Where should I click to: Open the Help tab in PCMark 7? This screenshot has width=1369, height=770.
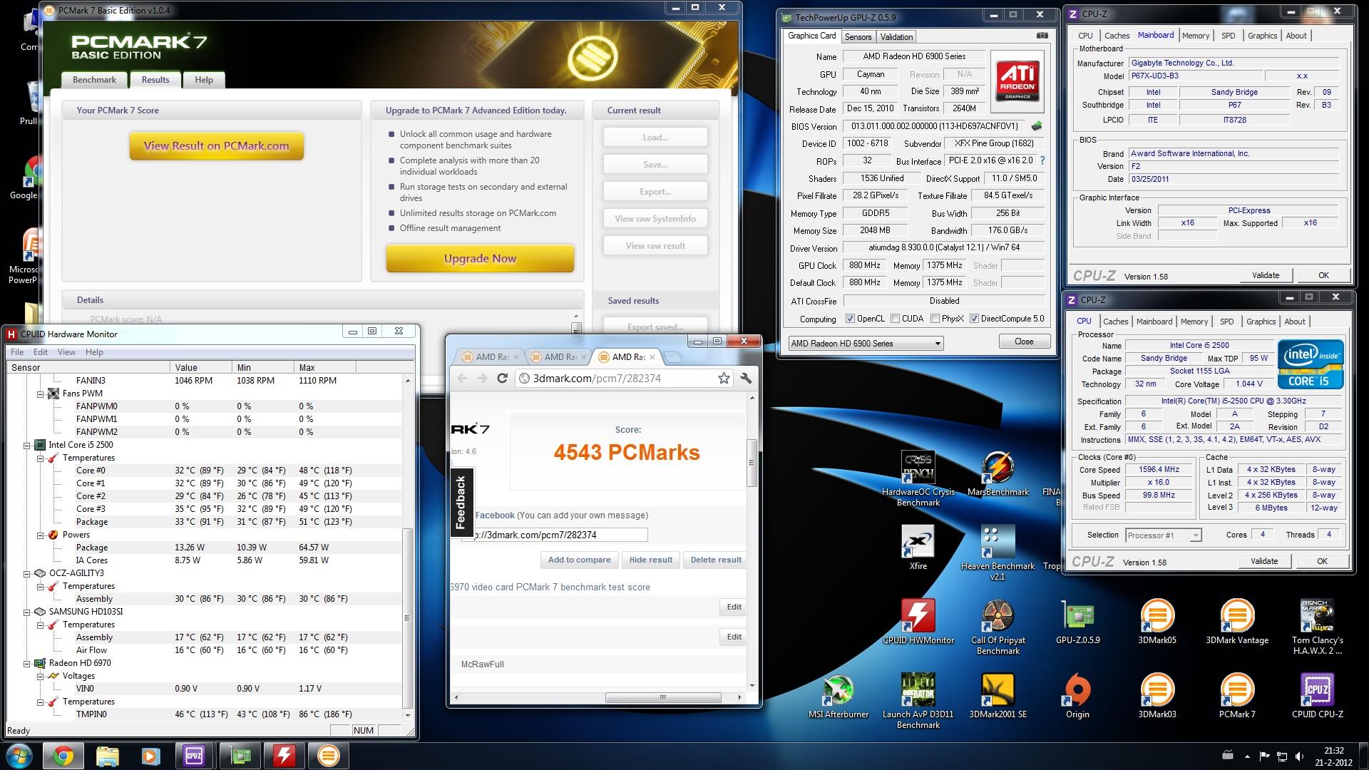(x=204, y=80)
